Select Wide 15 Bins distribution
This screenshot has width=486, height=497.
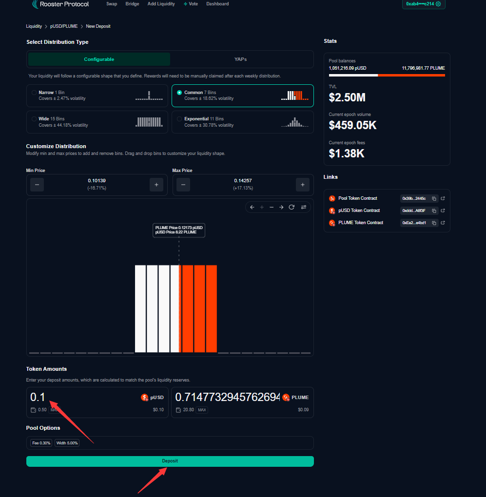tap(97, 122)
